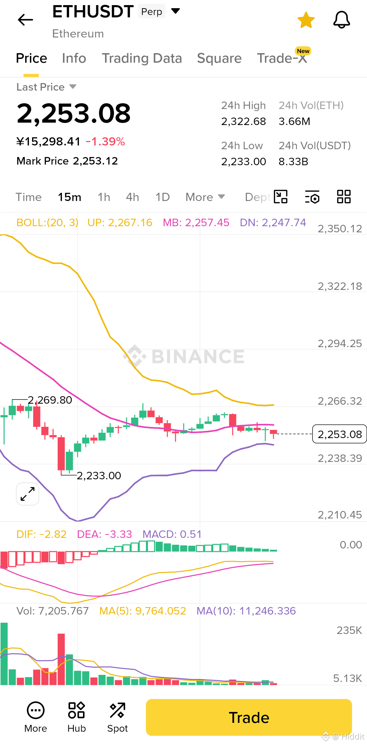This screenshot has width=367, height=745.
Task: Tap the current price tag 2,253.08
Action: click(339, 434)
